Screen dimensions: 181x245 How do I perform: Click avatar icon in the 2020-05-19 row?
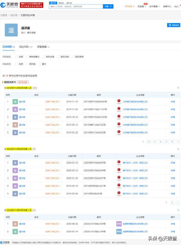pyautogui.click(x=15, y=231)
